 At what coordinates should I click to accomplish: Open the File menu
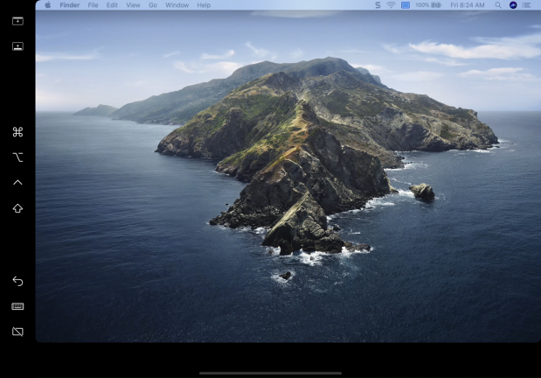[x=93, y=5]
